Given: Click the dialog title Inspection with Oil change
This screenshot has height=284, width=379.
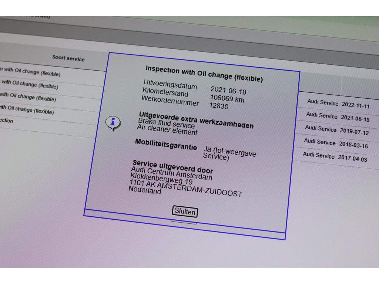Looking at the screenshot, I should (x=204, y=74).
